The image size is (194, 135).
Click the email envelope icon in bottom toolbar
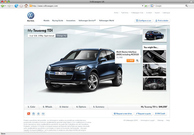(43, 114)
